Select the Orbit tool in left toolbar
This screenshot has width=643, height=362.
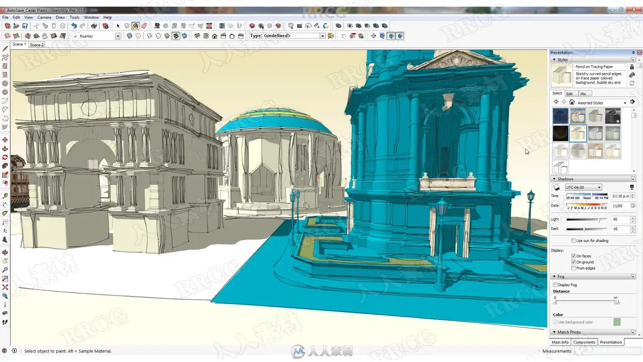(x=5, y=252)
